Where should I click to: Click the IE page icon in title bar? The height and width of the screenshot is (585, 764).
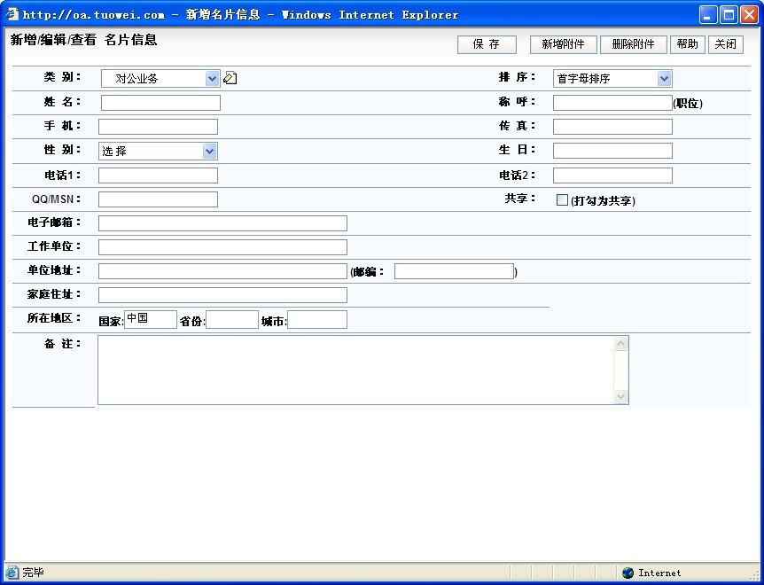[x=12, y=14]
